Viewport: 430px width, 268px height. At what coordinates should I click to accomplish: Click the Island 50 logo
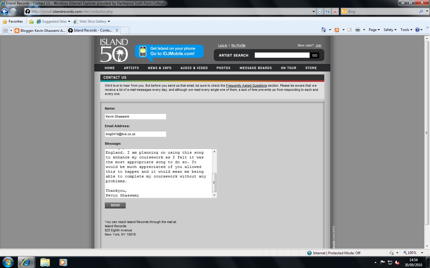[x=114, y=50]
